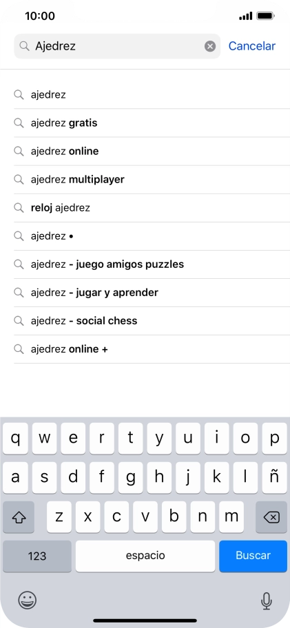Tap the search icon beside "reloj ajedrez"
The image size is (290, 628).
click(x=19, y=207)
